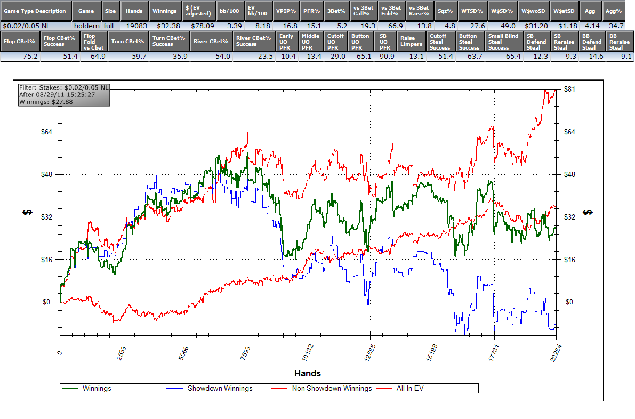Click the 19083 hands value cell

[136, 26]
